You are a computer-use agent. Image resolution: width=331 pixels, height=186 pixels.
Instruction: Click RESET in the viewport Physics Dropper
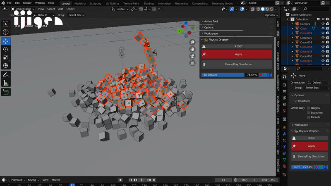237,46
